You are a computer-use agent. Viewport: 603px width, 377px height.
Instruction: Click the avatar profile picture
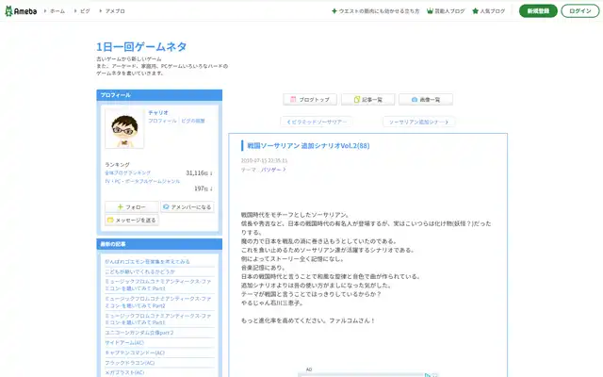click(x=124, y=128)
